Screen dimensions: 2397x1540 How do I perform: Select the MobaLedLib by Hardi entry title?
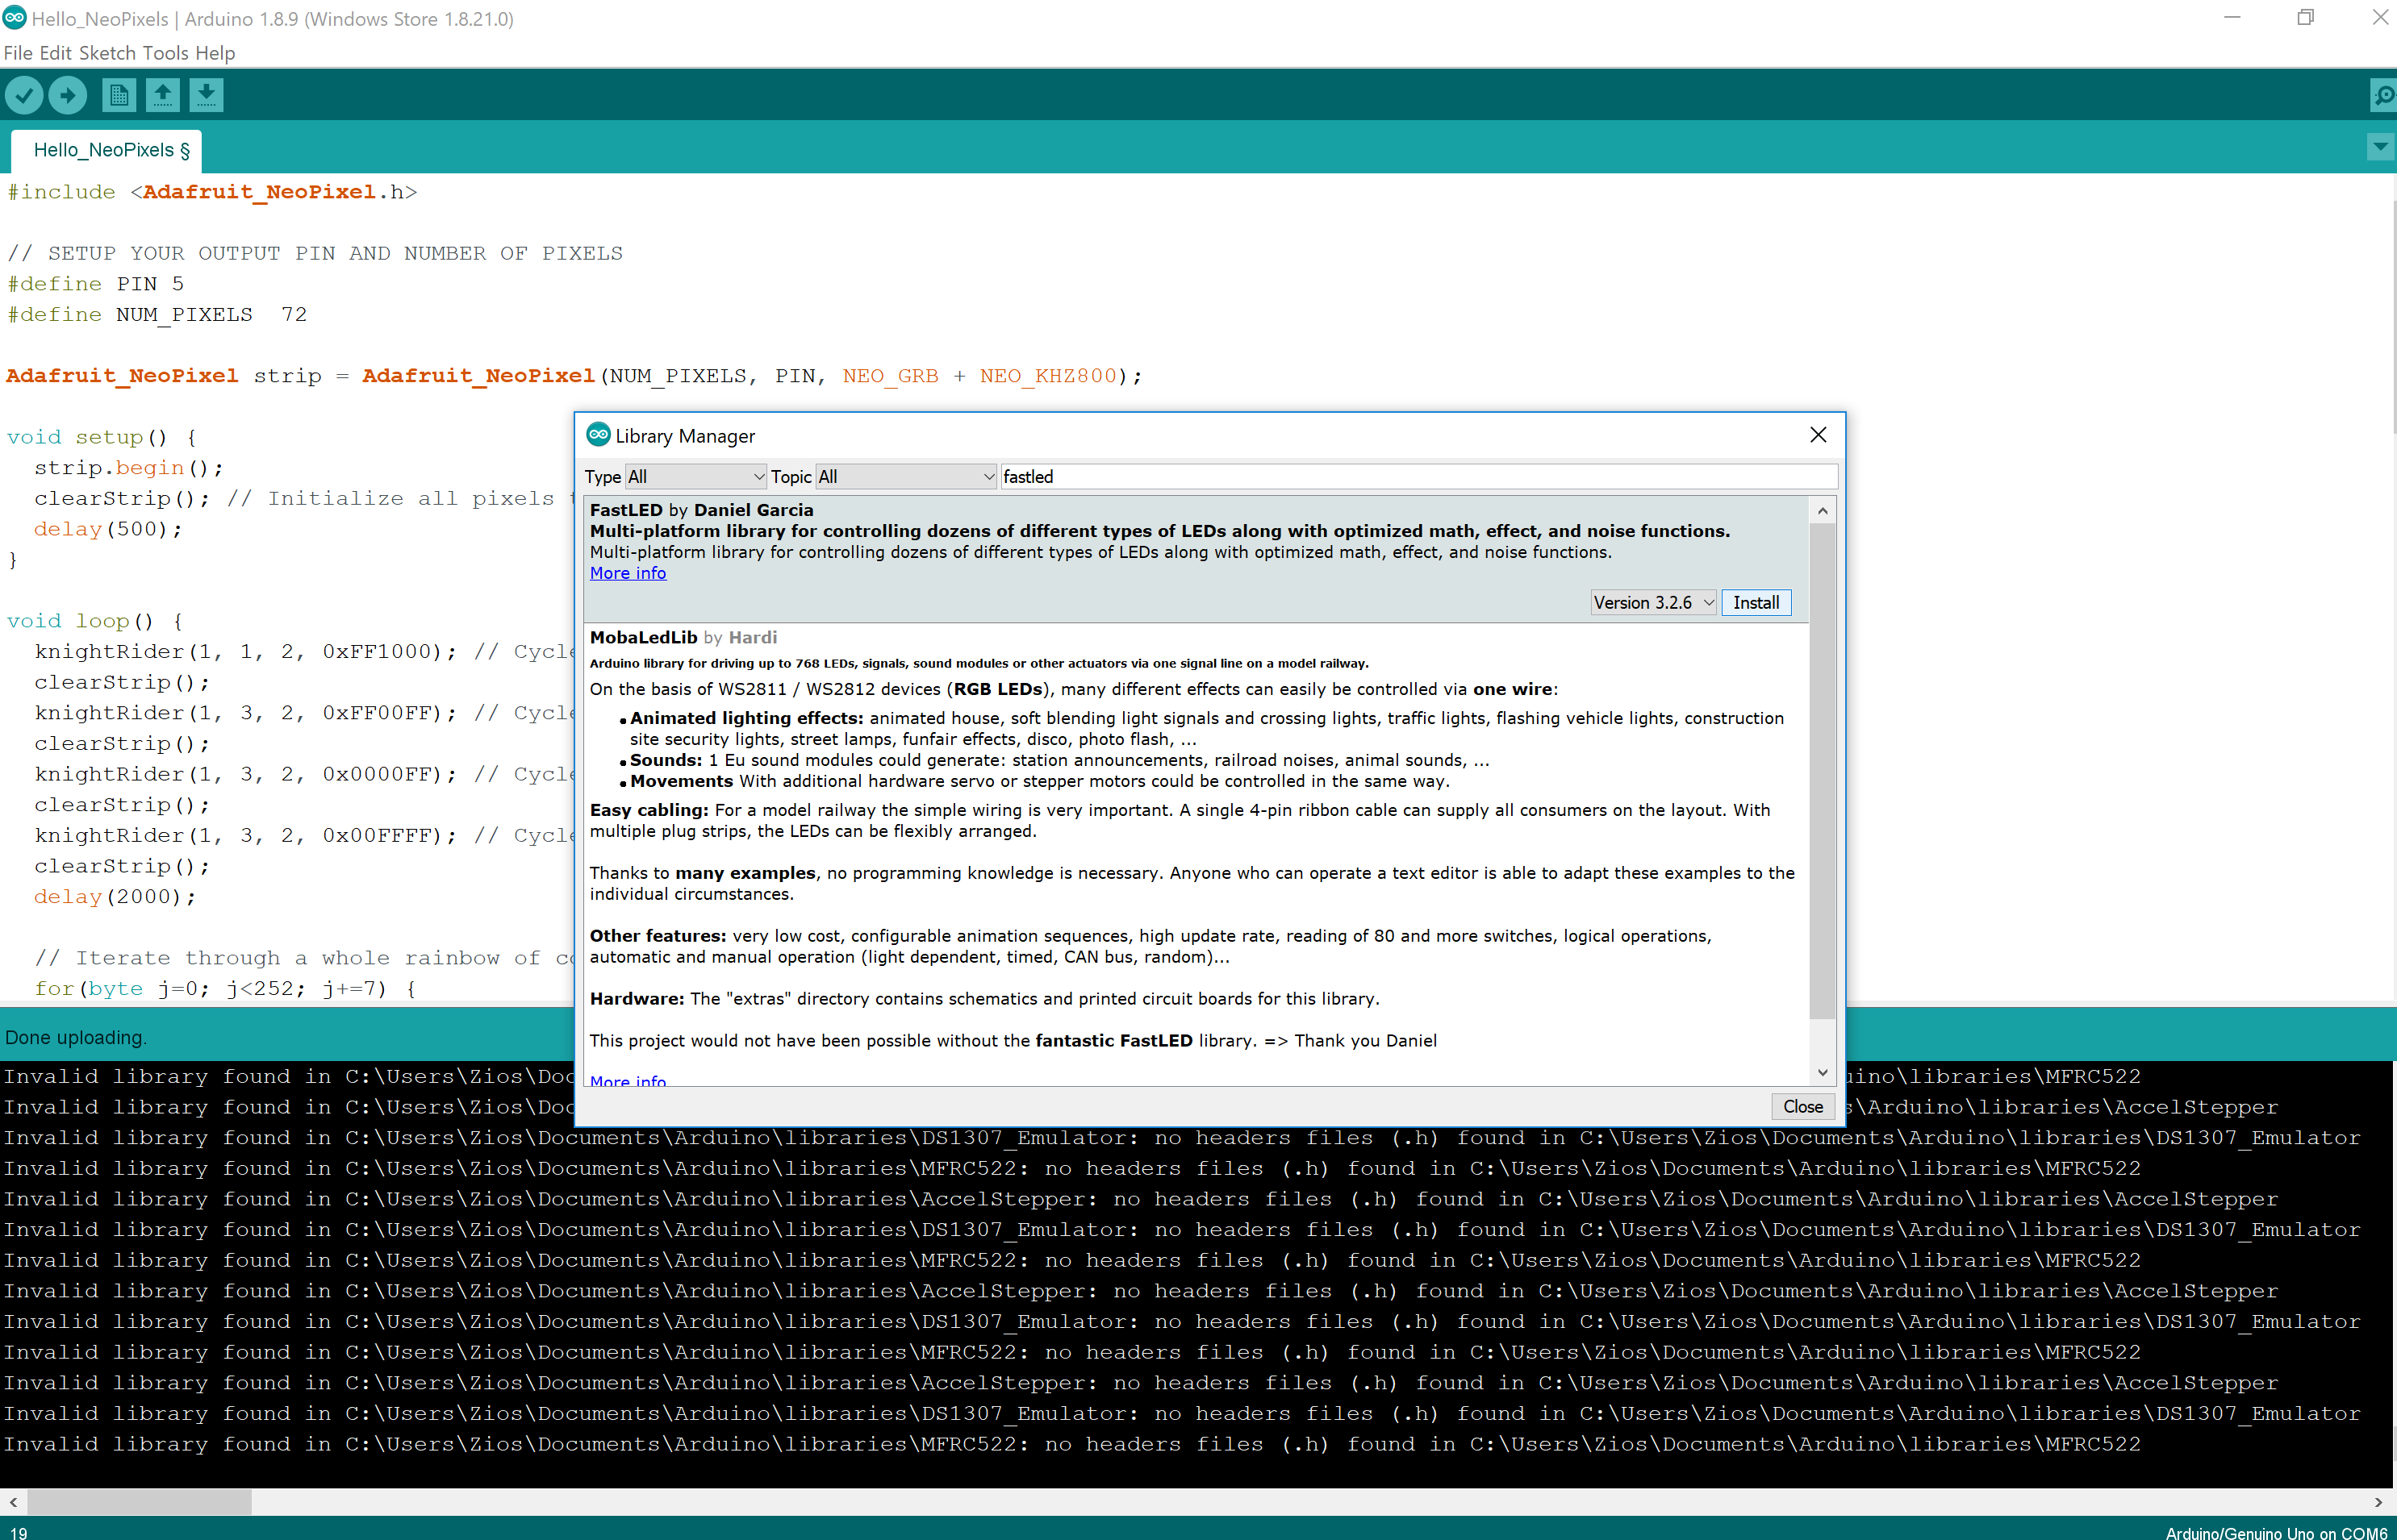tap(683, 638)
